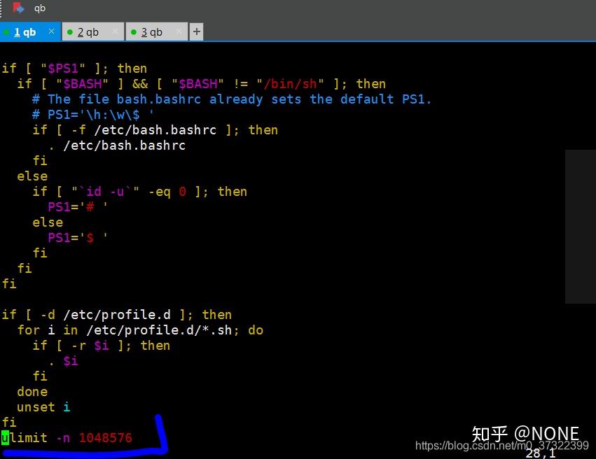Viewport: 596px width, 459px height.
Task: Select the 1 qb tab
Action: pyautogui.click(x=29, y=32)
